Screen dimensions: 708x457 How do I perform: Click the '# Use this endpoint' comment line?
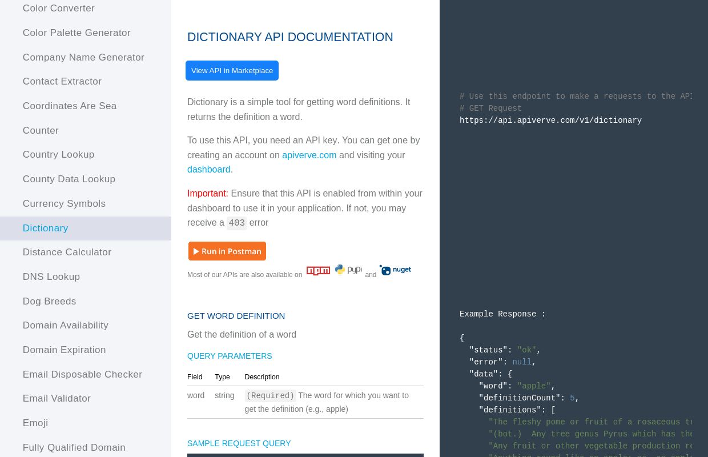point(576,97)
